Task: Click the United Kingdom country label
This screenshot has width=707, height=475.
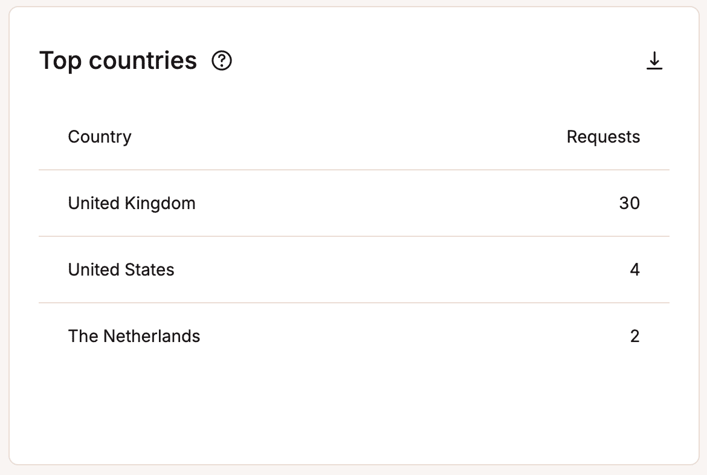Action: coord(132,203)
